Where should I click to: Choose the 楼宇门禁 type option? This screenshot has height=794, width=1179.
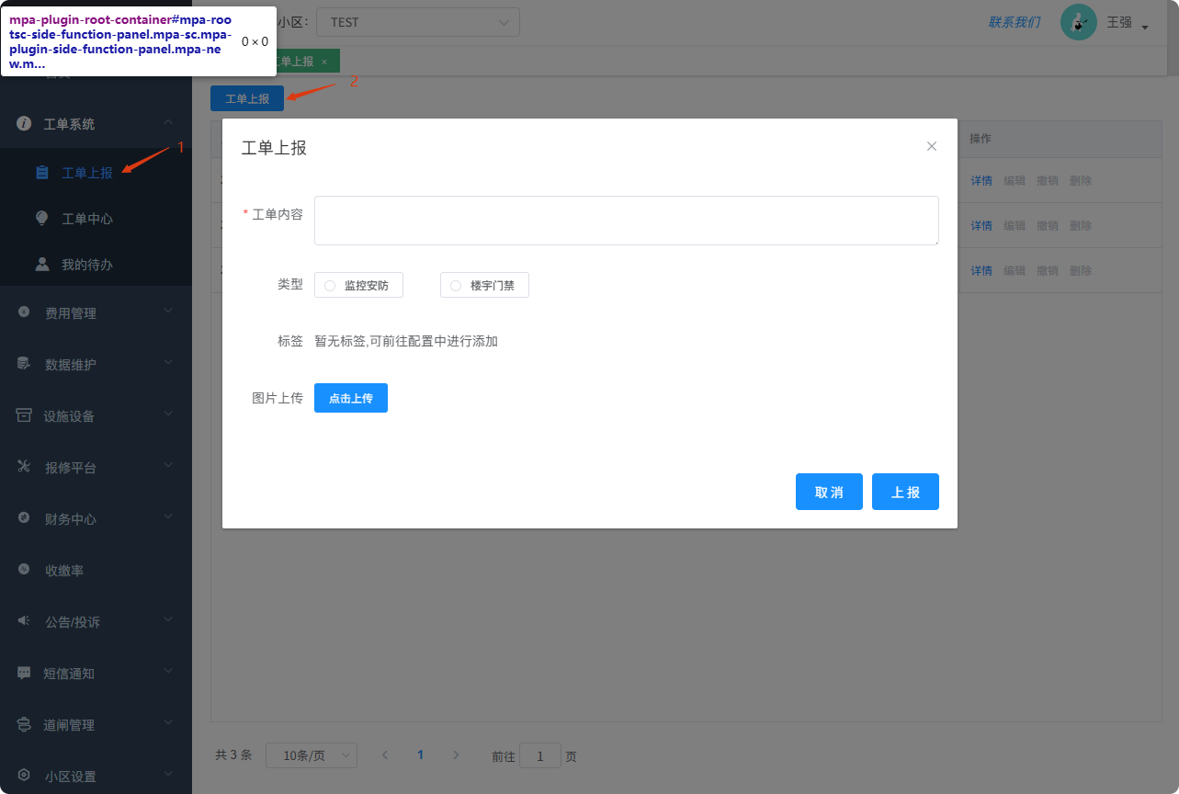454,285
